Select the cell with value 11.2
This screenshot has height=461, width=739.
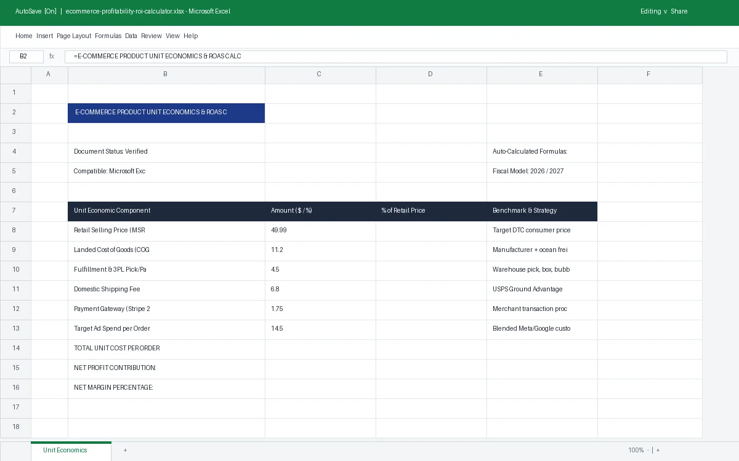[320, 250]
